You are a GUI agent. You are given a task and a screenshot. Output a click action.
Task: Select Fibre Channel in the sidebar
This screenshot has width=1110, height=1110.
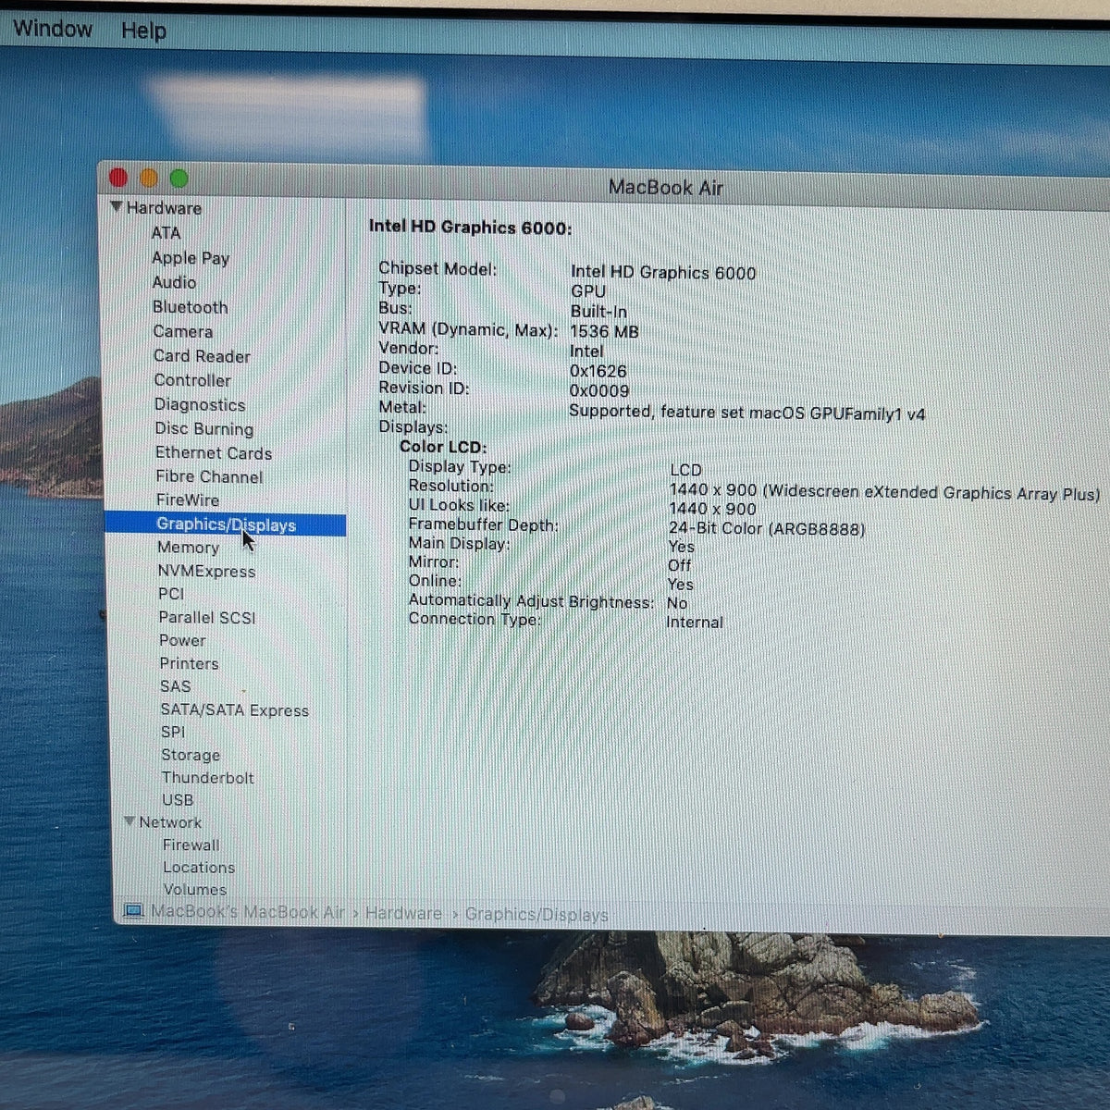tap(209, 476)
